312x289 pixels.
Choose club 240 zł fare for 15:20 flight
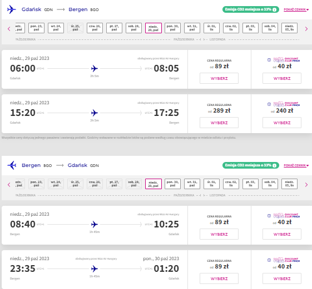[x=282, y=123]
